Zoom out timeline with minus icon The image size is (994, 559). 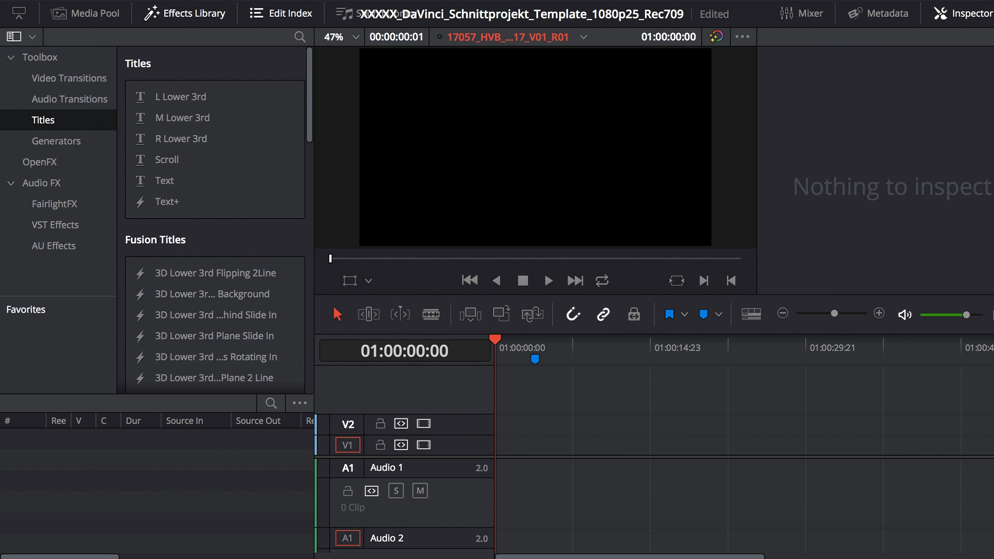(x=783, y=313)
